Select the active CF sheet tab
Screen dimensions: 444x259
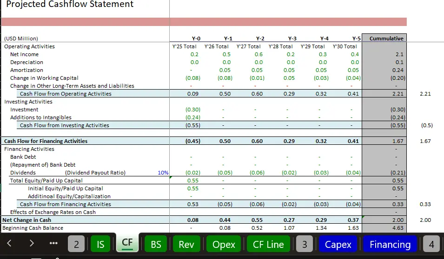pos(127,244)
